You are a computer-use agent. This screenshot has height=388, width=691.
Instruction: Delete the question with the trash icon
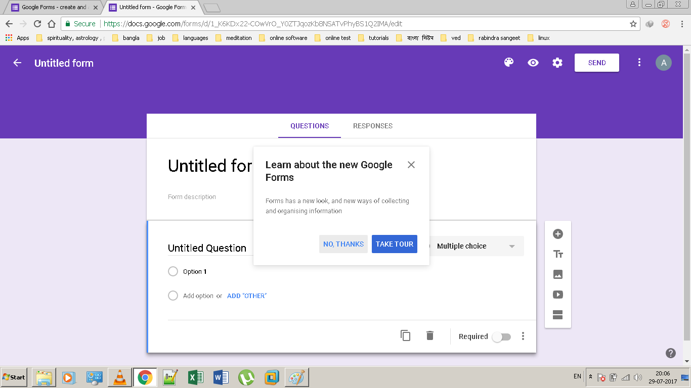pyautogui.click(x=430, y=335)
